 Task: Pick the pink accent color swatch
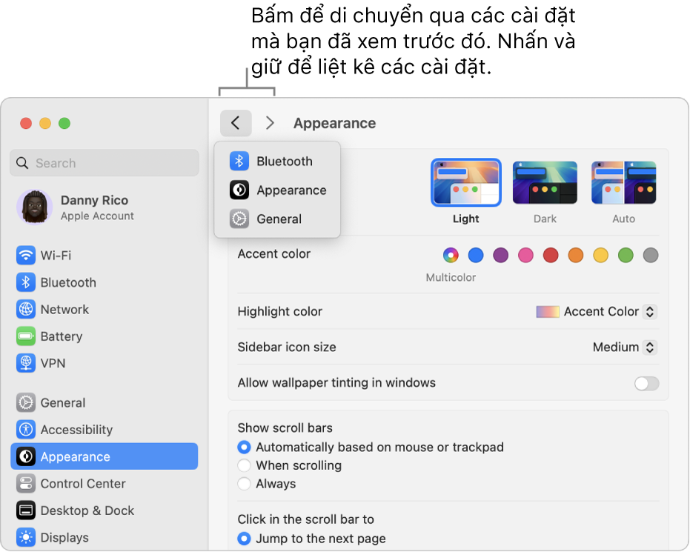click(525, 255)
